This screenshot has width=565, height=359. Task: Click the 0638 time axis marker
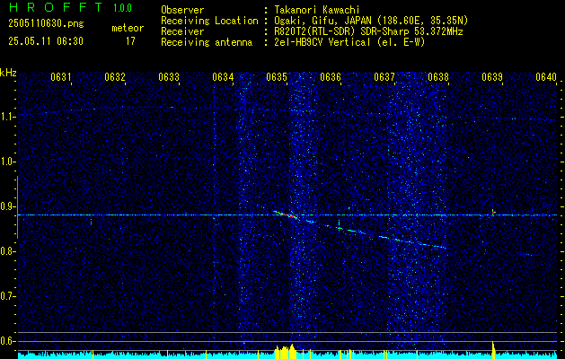tap(438, 77)
